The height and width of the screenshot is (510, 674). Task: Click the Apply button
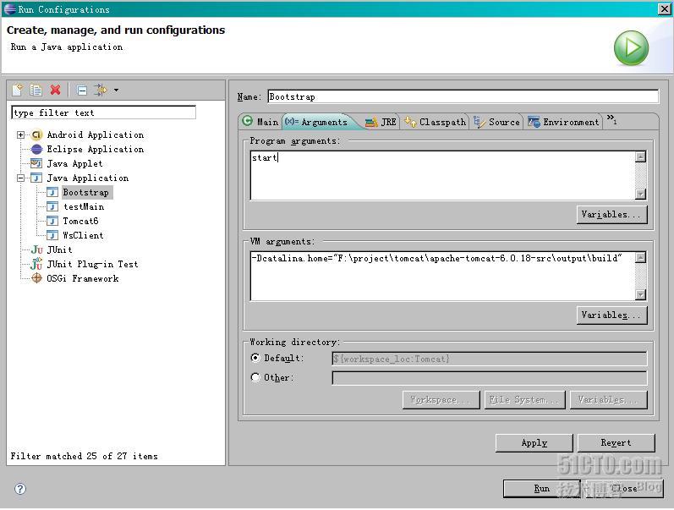(x=534, y=443)
